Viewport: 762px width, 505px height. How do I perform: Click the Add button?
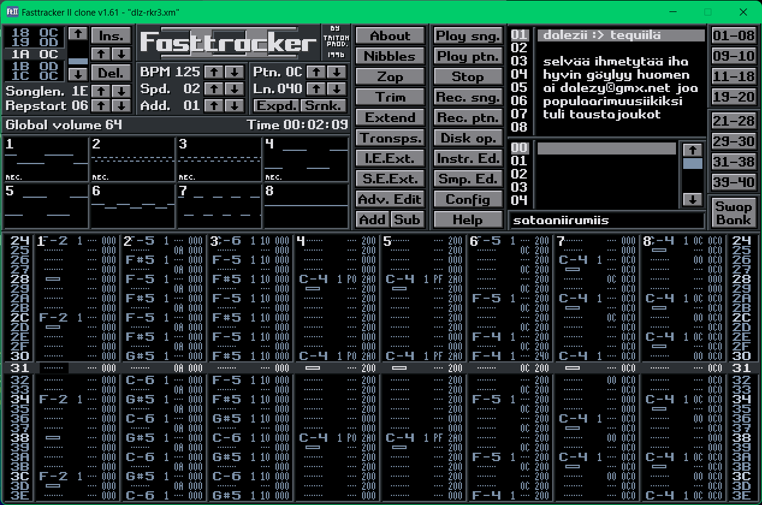[372, 219]
